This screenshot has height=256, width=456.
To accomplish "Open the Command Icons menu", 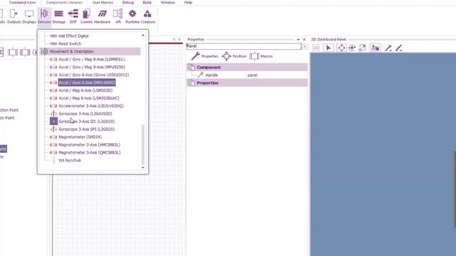I will (x=22, y=2).
